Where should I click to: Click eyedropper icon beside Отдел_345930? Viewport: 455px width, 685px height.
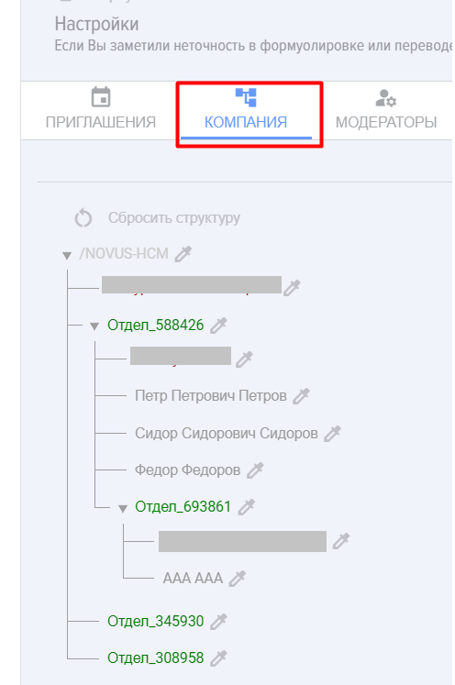pos(218,621)
